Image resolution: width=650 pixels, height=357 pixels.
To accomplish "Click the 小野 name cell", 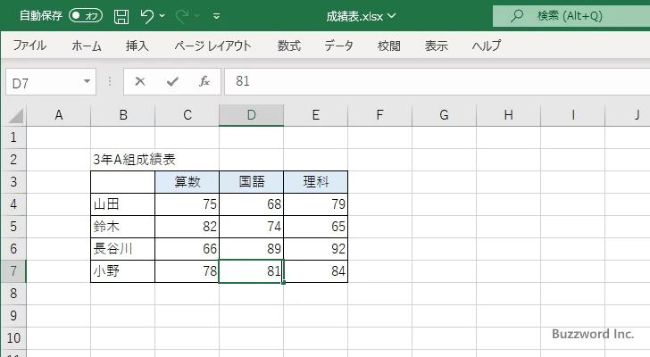I will click(x=122, y=271).
